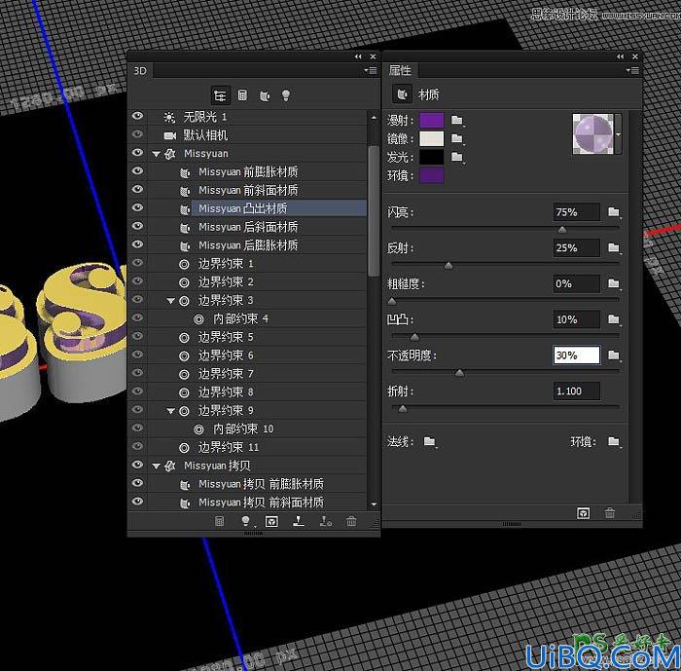Viewport: 681px width, 671px height.
Task: Click white specular (镜像) color swatch
Action: 432,138
